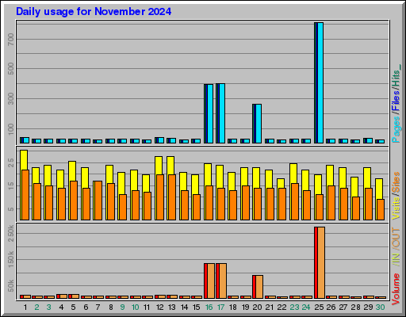Click green day label '24' on x-axis
Image resolution: width=406 pixels, height=317 pixels.
click(306, 307)
